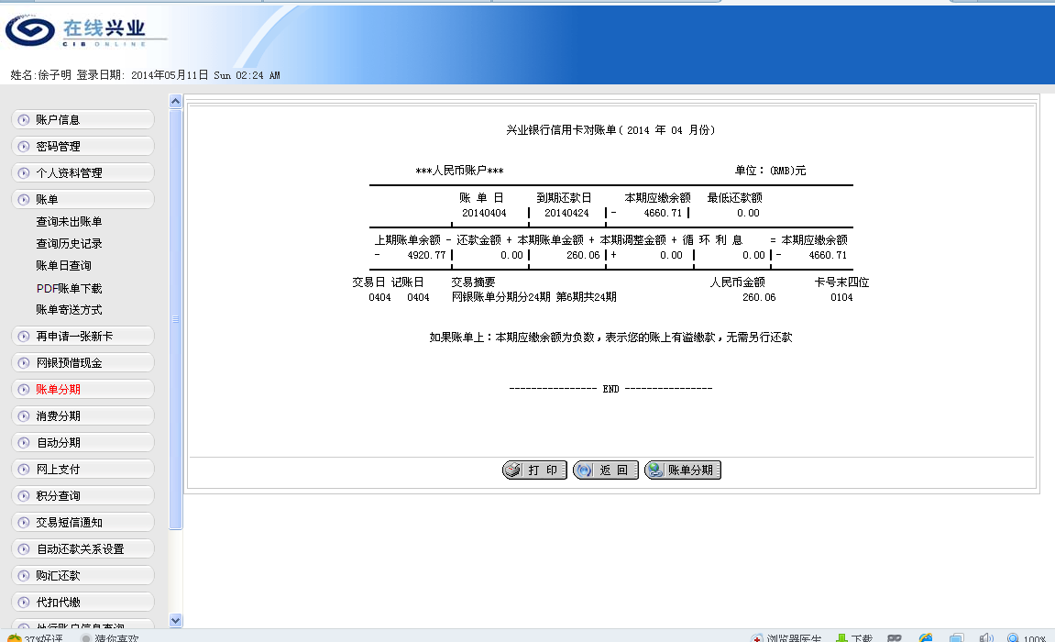This screenshot has height=642, width=1055.
Task: Click the 单位：(RMB)元 label
Action: coord(770,171)
